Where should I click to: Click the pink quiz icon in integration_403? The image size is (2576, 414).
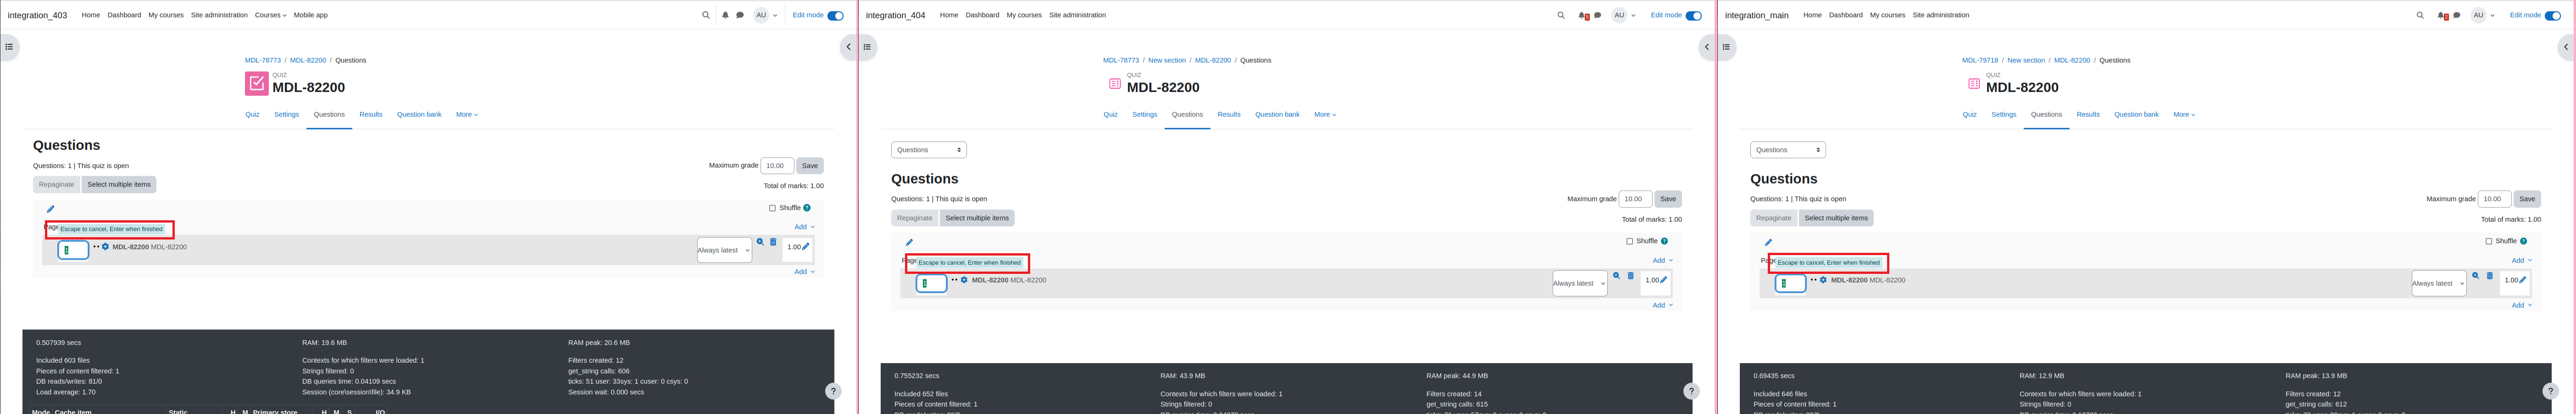click(256, 83)
